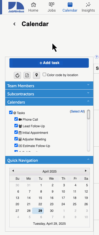
Task: Collapse the Quick Navigation section
Action: 49,160
